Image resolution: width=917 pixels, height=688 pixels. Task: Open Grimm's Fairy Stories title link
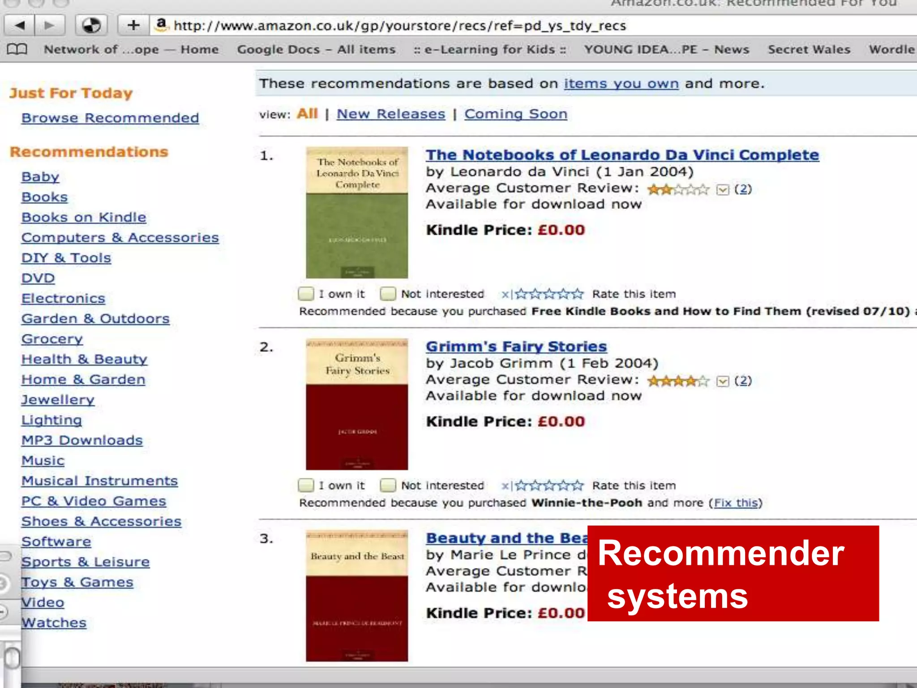point(516,346)
